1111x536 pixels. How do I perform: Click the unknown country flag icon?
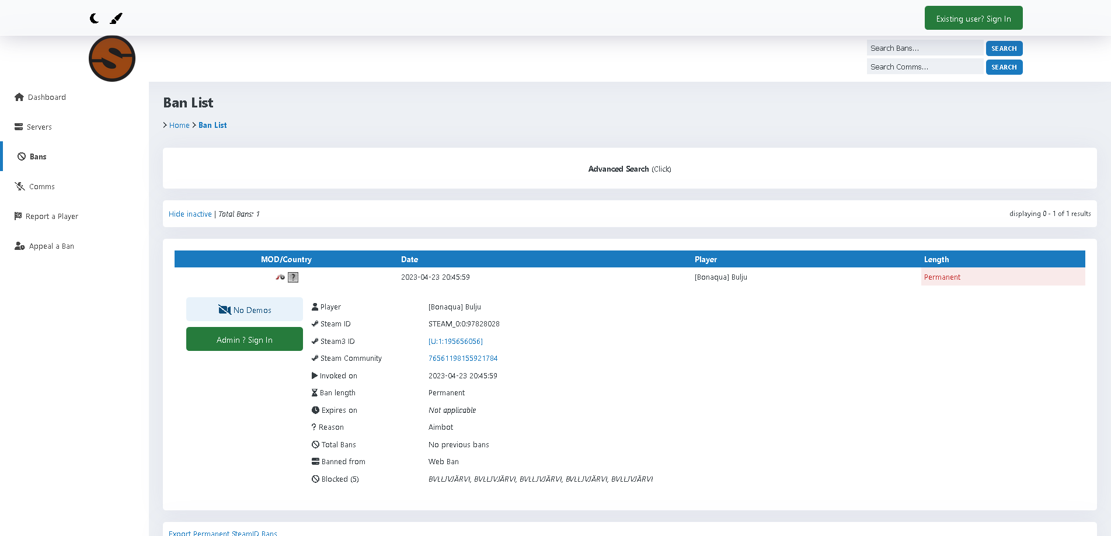coord(293,277)
